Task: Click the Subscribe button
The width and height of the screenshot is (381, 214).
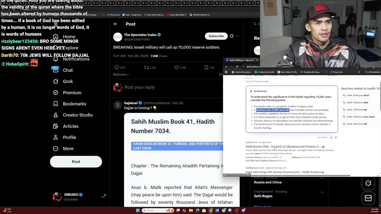Action: tap(216, 36)
